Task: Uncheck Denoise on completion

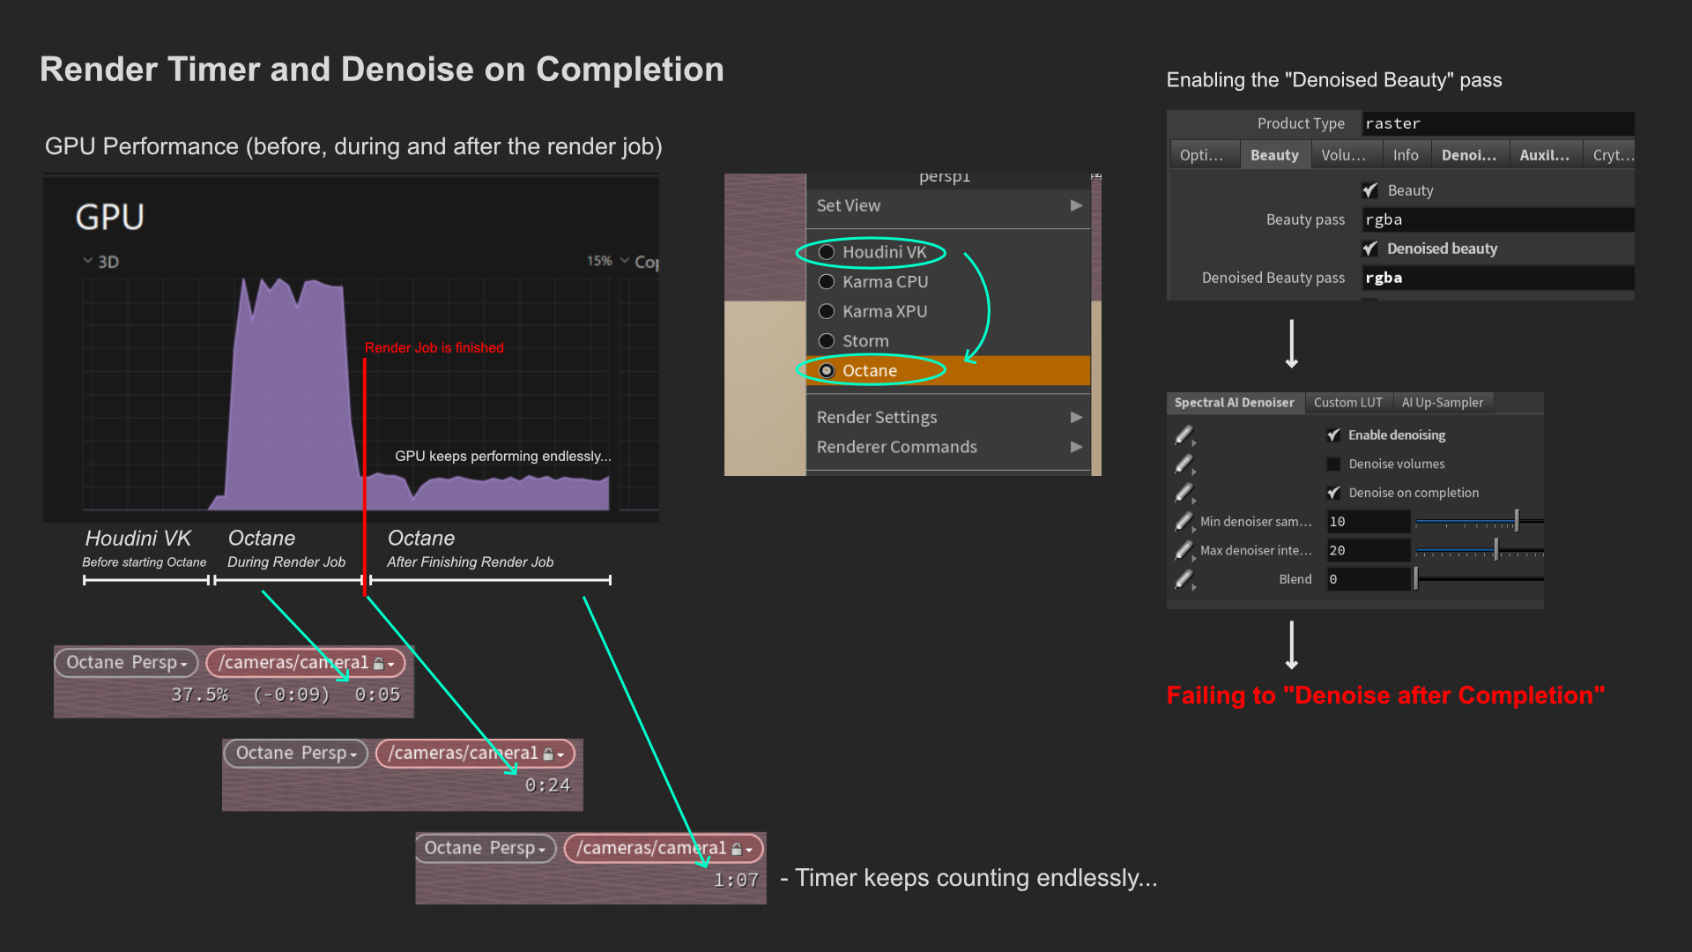Action: [1333, 494]
